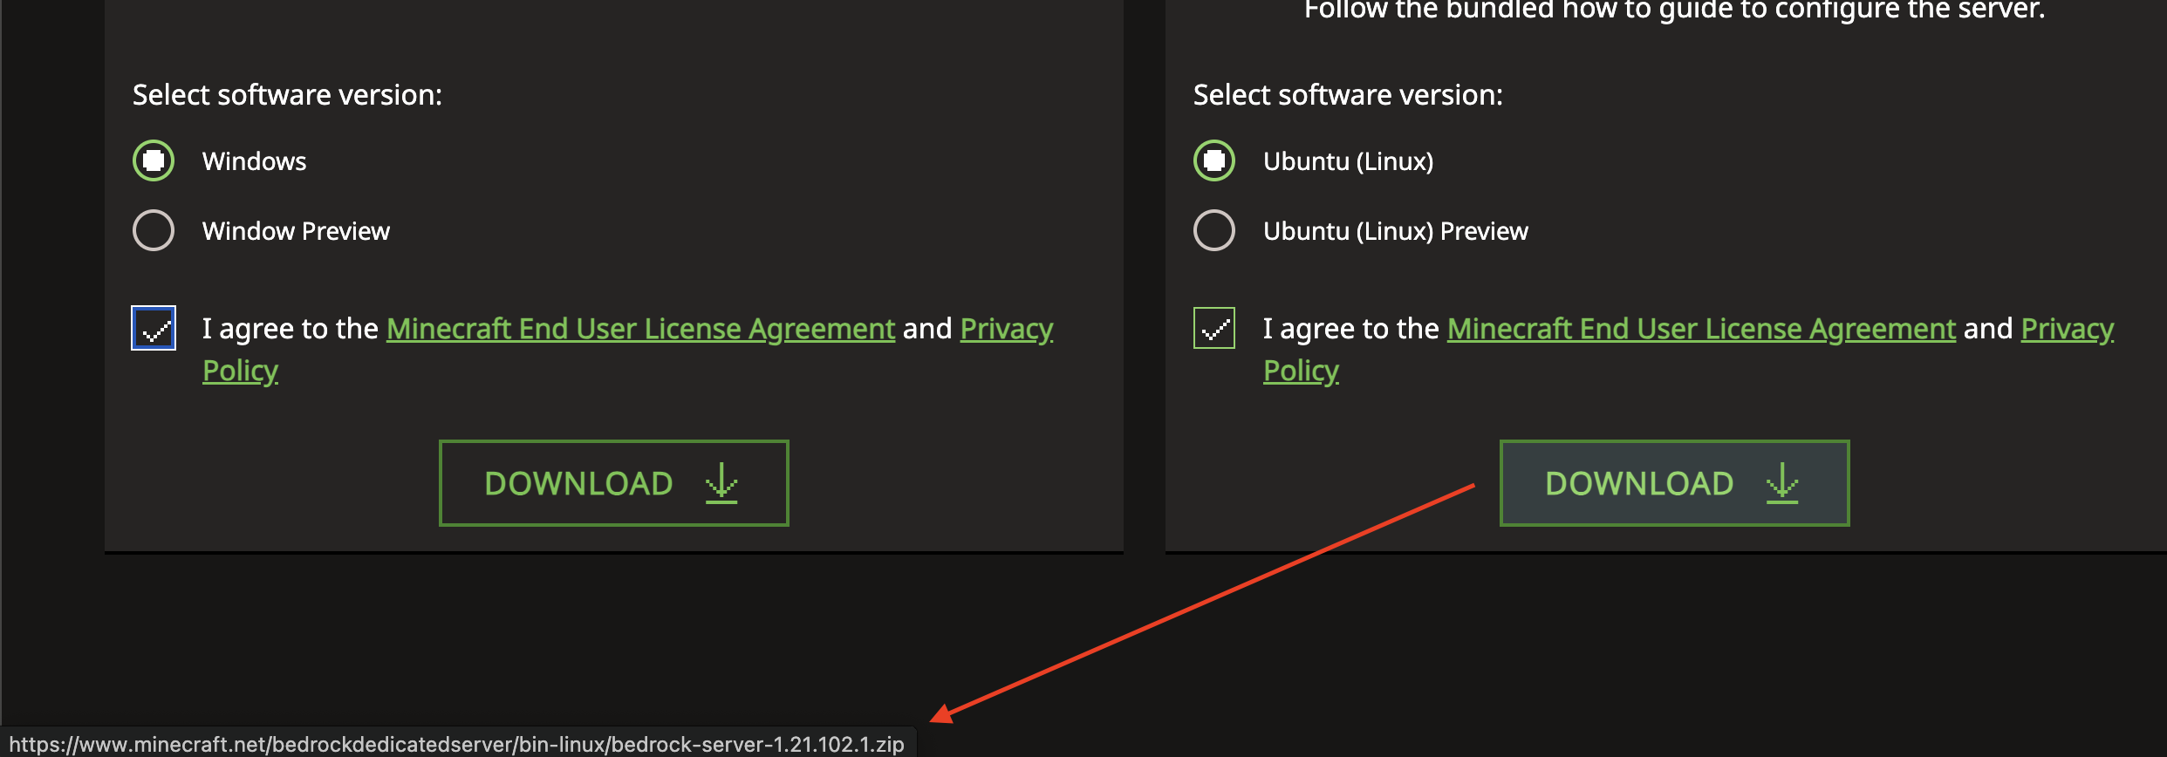Click the "Windows" option label text
Screen dimensions: 2167x757
254,161
